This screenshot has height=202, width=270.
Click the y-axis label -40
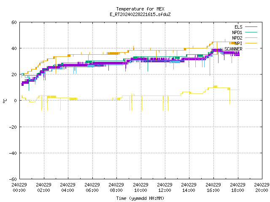13,153
